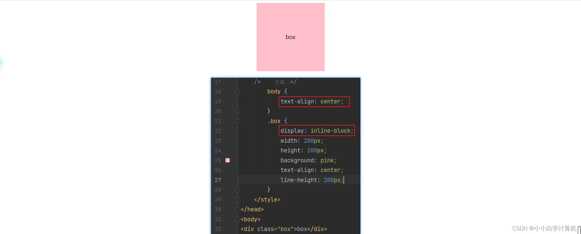Click line number 19 in the gutter
Viewport: 581px width, 234px height.
click(x=218, y=102)
